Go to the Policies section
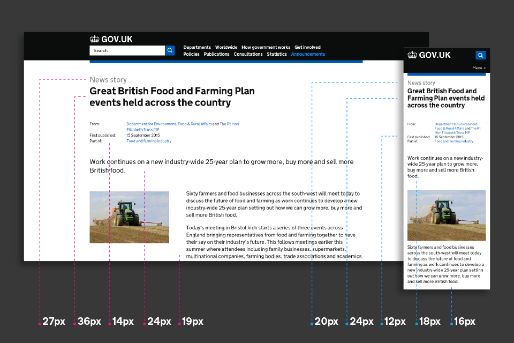The image size is (514, 343). [192, 54]
